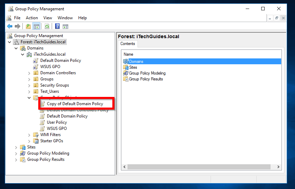Collapse the Group Policy Objects container
The image size is (295, 189).
click(x=29, y=98)
